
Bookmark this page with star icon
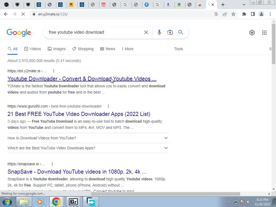pos(233,14)
